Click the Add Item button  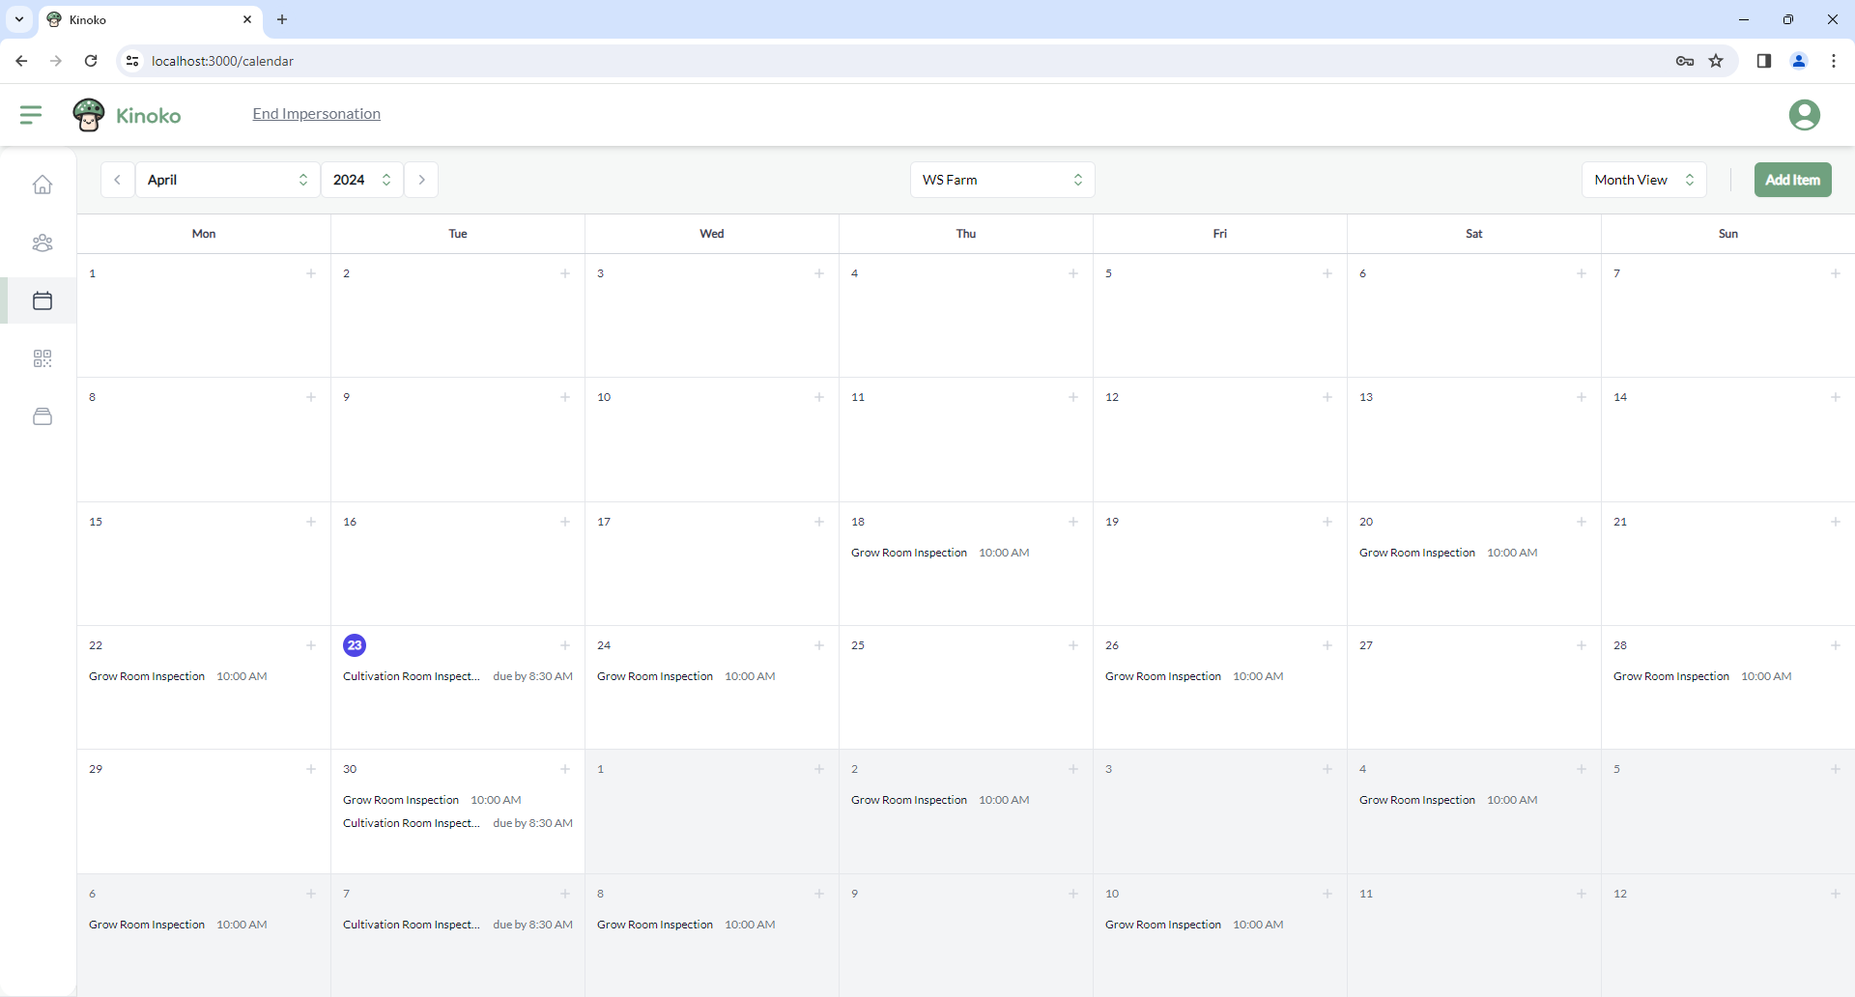pyautogui.click(x=1792, y=180)
